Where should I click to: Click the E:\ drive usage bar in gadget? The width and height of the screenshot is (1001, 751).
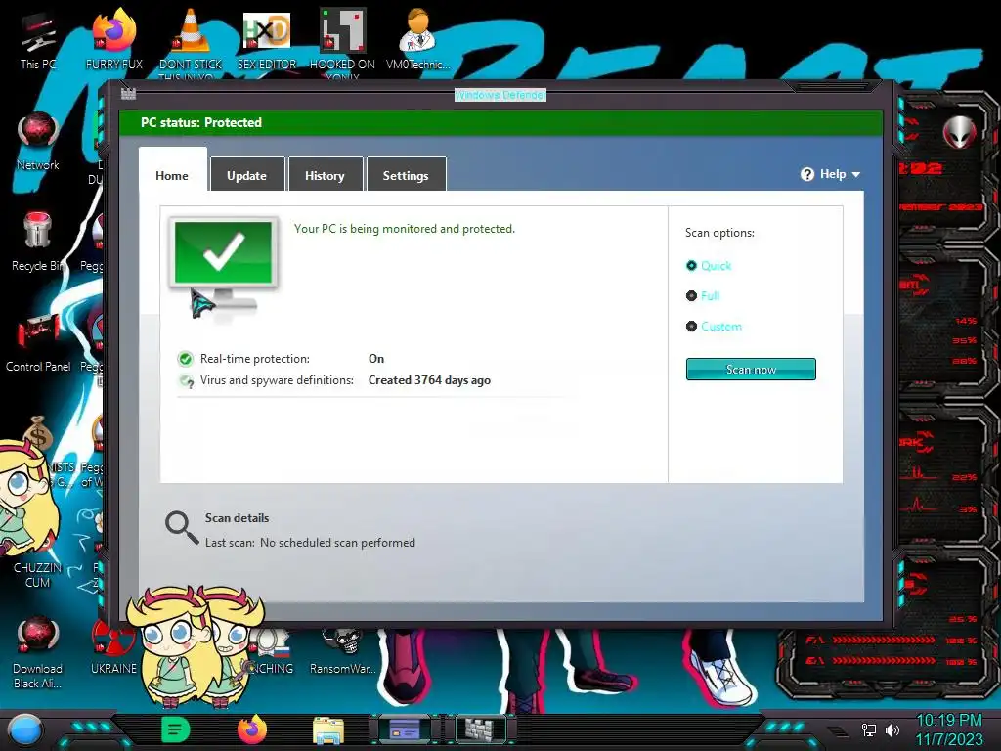coord(883,660)
